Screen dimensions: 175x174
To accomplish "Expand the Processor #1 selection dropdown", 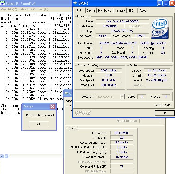I will coord(122,97).
